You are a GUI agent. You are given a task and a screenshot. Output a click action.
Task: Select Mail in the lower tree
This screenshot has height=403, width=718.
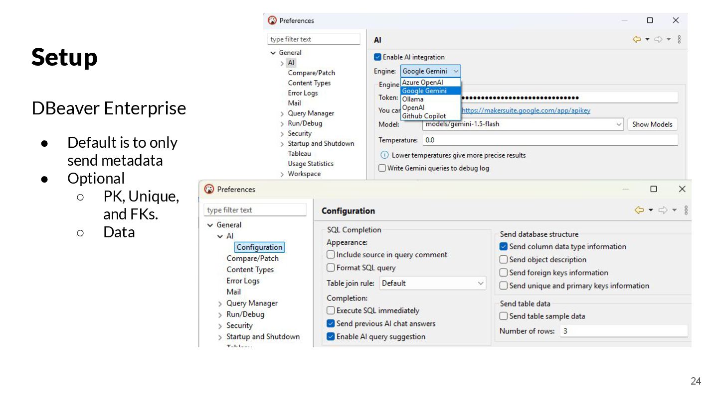pyautogui.click(x=233, y=292)
